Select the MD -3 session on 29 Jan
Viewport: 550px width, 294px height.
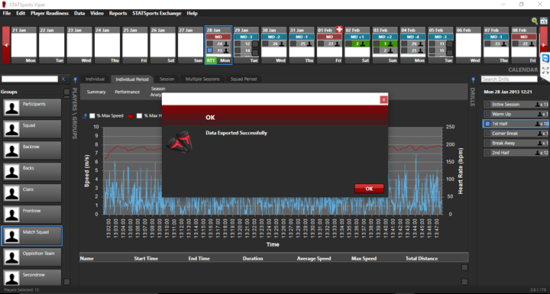coord(246,37)
